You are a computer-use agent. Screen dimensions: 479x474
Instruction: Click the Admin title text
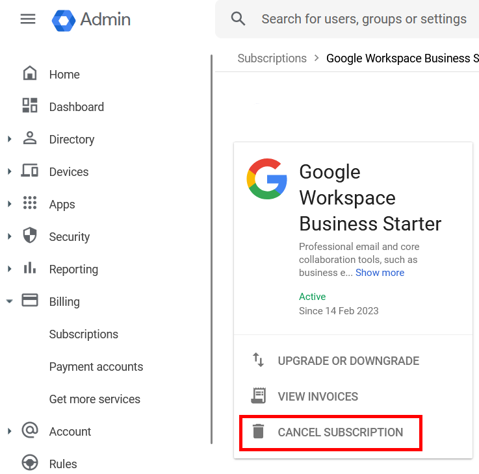(x=105, y=19)
